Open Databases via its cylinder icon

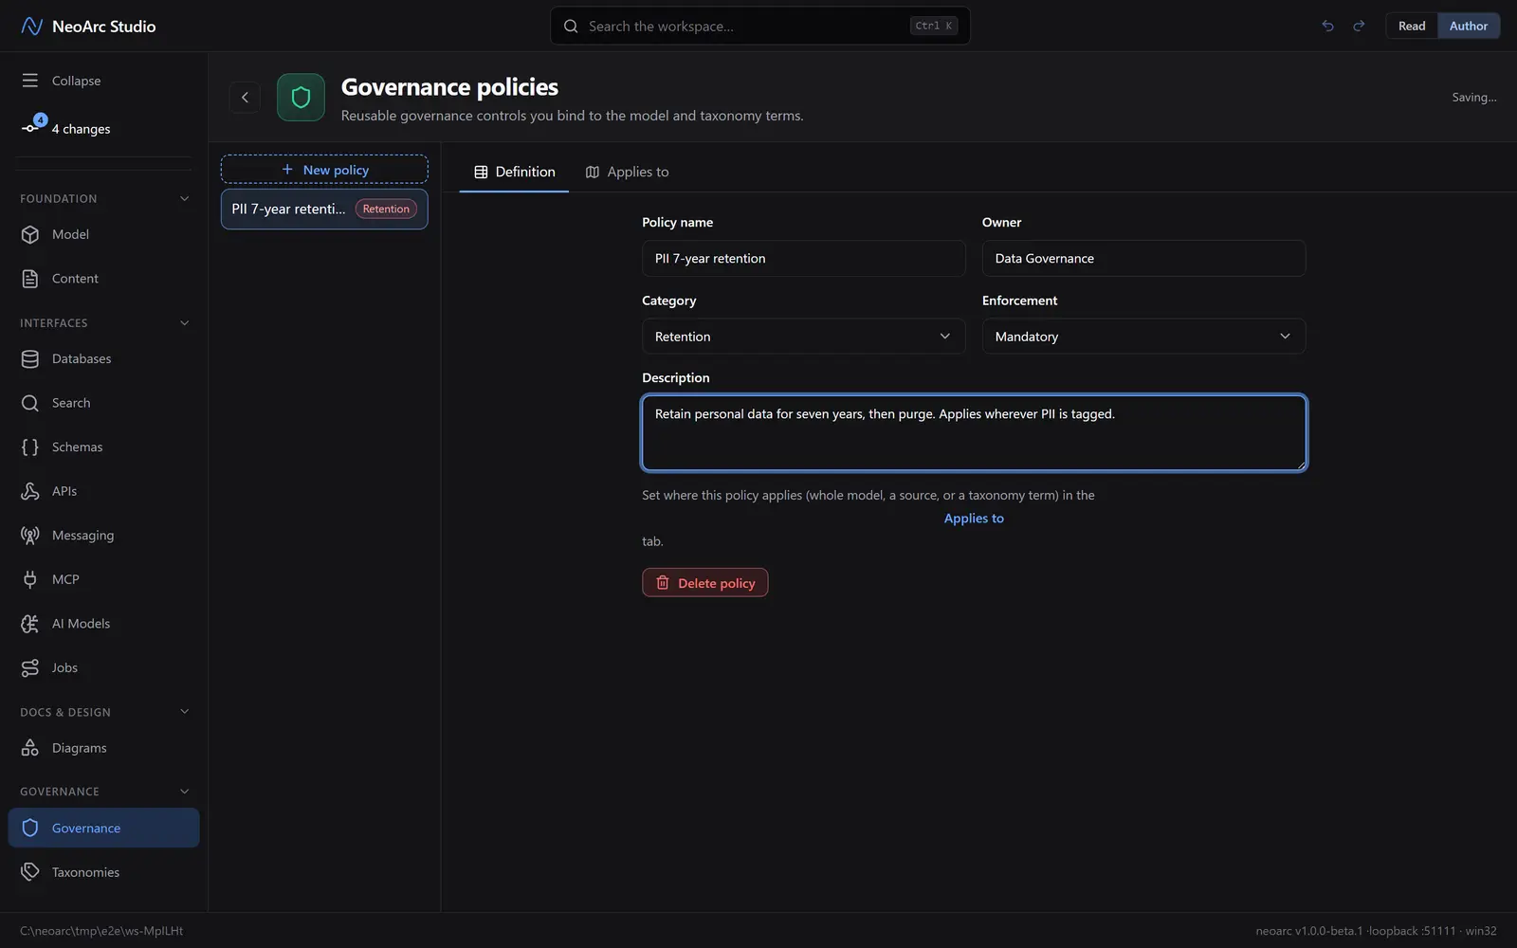click(x=30, y=358)
